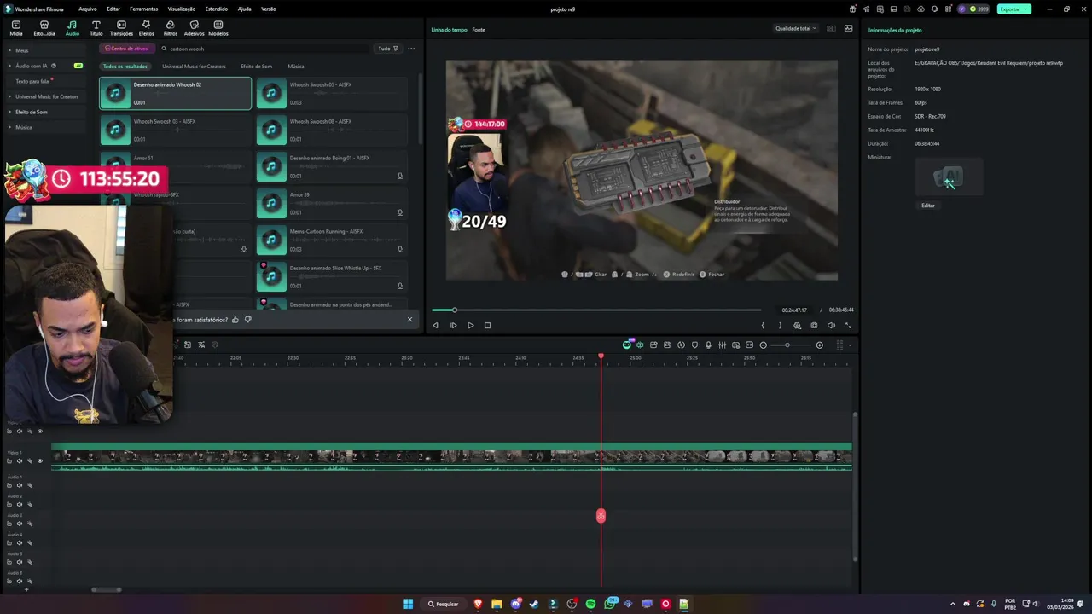Open the image preview icon at the top right of the viewer

point(848,28)
